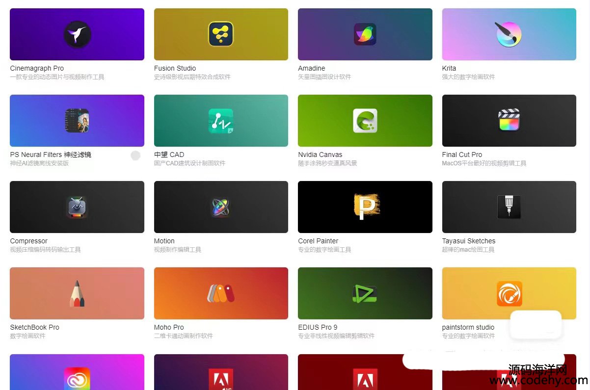Click the paintstorm studio orange icon
590x390 pixels.
pyautogui.click(x=509, y=293)
